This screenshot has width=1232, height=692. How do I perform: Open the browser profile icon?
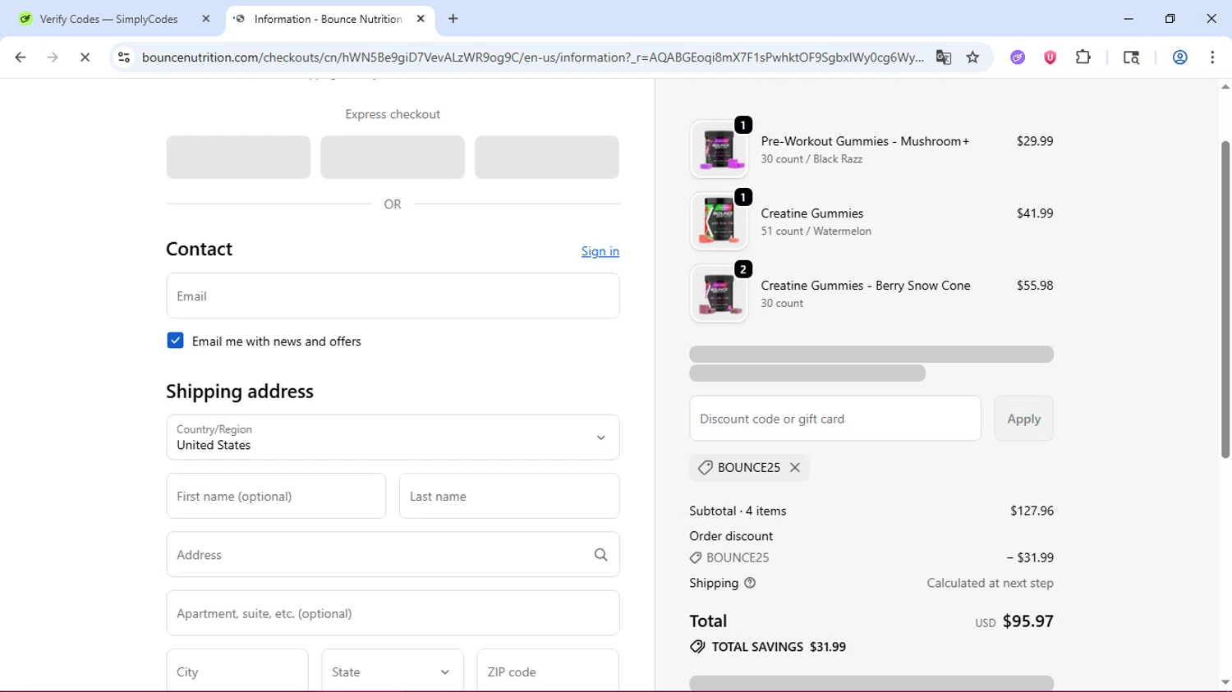[1179, 57]
